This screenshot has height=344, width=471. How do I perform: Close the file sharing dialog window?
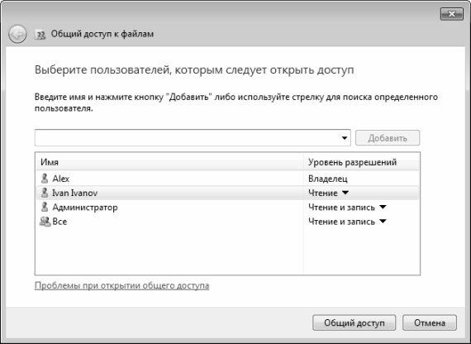[451, 14]
